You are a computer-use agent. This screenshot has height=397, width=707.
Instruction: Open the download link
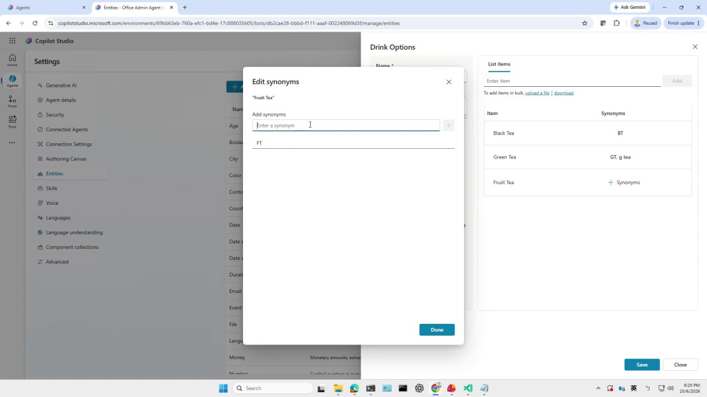click(x=563, y=93)
